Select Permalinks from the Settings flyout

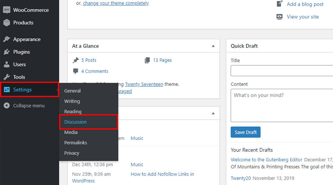pos(76,142)
